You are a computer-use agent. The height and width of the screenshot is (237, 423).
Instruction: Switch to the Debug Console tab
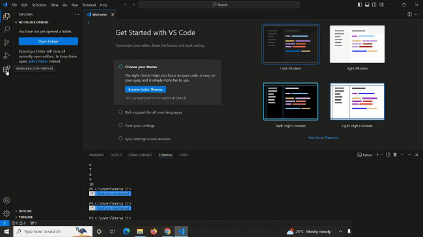tap(141, 155)
